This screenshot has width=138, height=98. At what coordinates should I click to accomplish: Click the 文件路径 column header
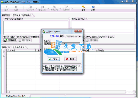[x=115, y=50]
